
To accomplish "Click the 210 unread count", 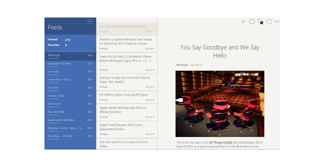I will [x=68, y=40].
